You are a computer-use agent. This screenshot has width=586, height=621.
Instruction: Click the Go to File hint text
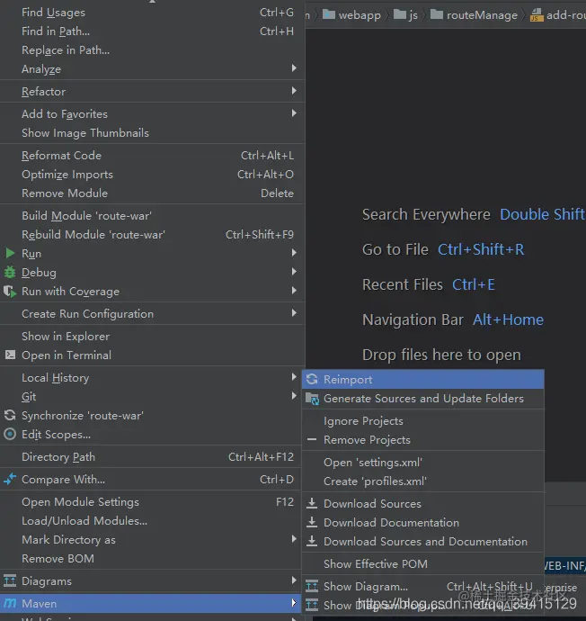coord(395,249)
